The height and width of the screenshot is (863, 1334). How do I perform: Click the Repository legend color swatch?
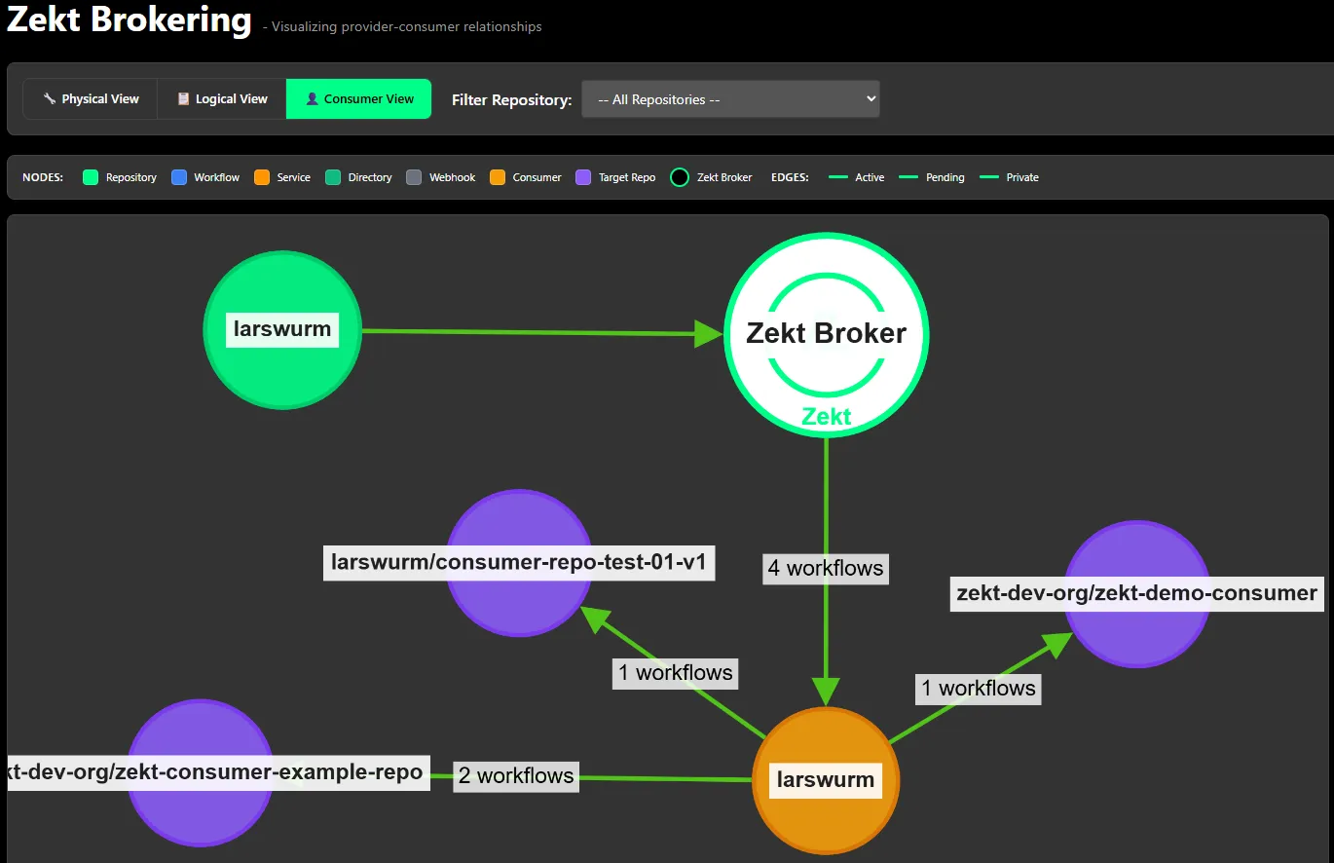(91, 177)
